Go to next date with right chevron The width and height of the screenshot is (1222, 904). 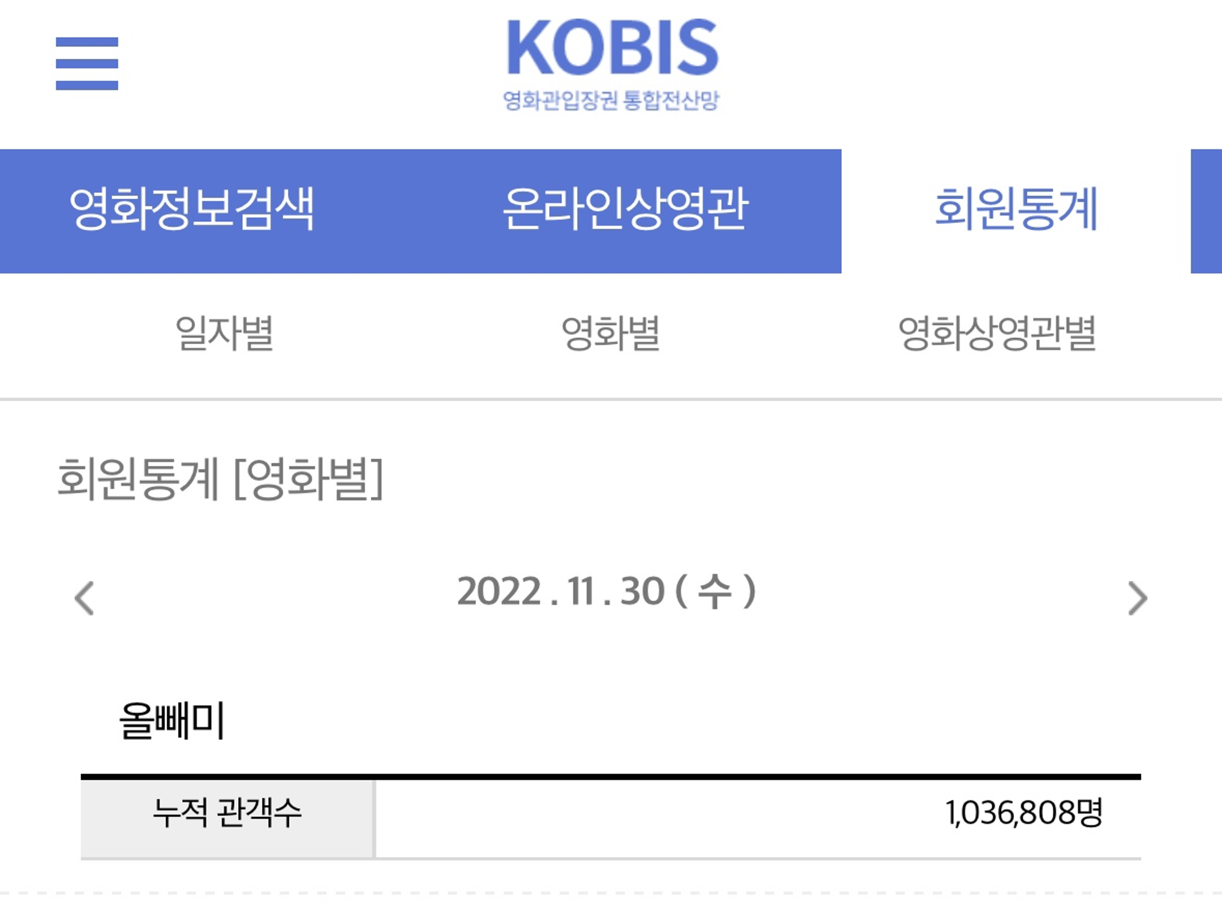[1138, 598]
